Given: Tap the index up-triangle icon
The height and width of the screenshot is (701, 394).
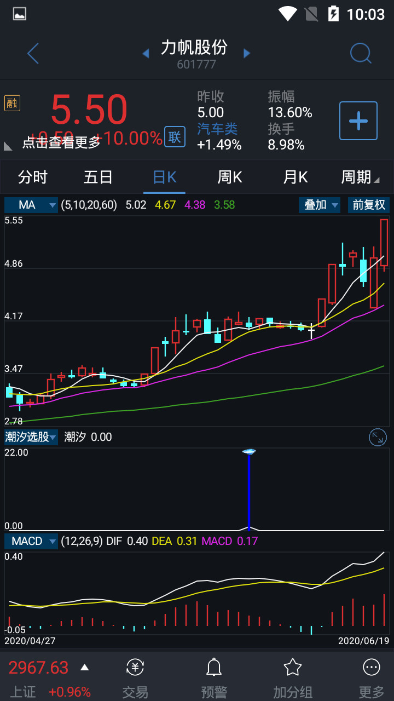Looking at the screenshot, I should tap(84, 667).
